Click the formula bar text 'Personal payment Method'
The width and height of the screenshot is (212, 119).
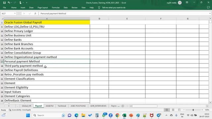click(x=53, y=14)
